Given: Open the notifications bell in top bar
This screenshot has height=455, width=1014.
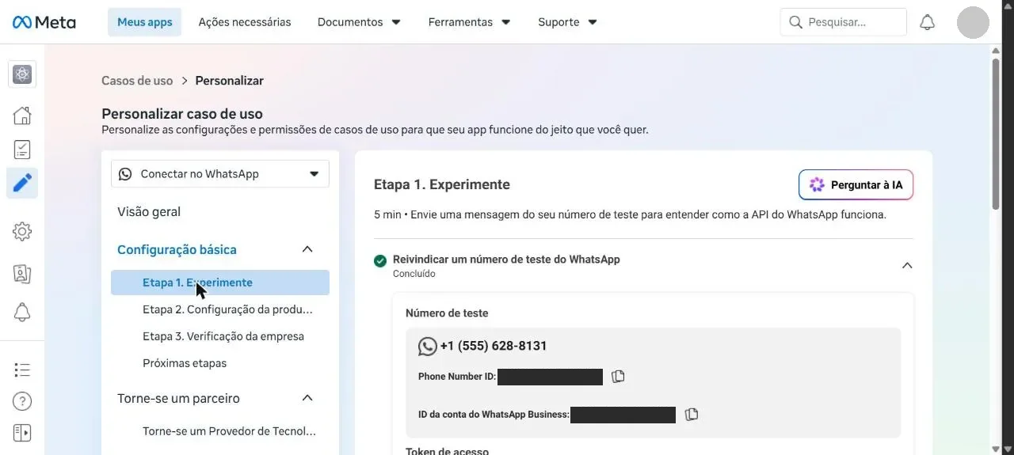Looking at the screenshot, I should (x=927, y=22).
